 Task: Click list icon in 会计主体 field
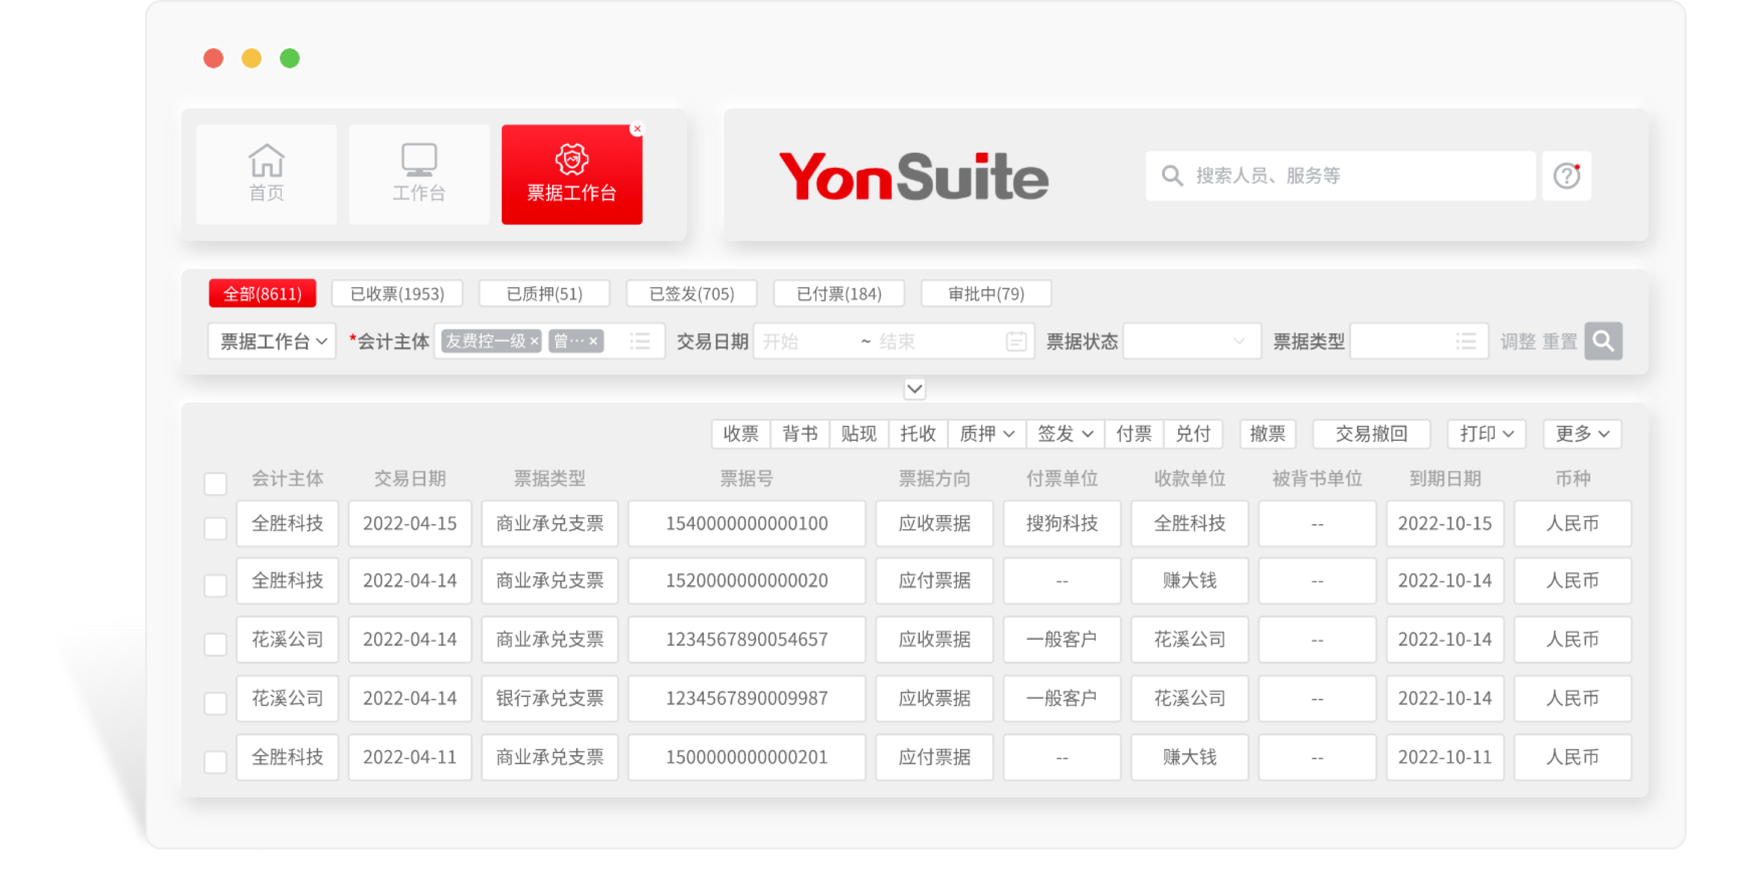[x=640, y=341]
